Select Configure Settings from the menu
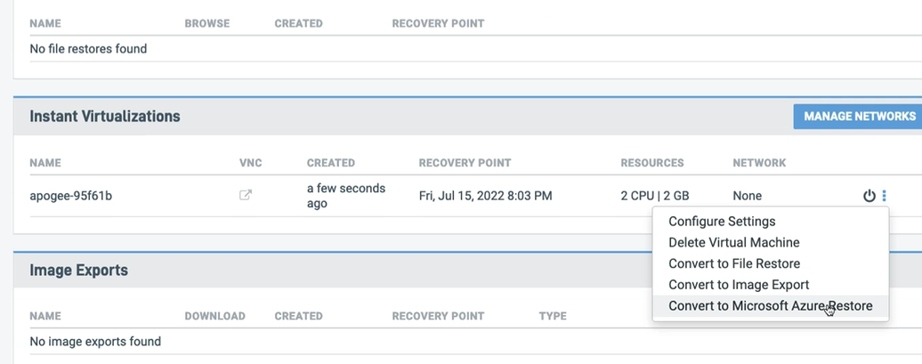The height and width of the screenshot is (364, 922). (x=722, y=221)
